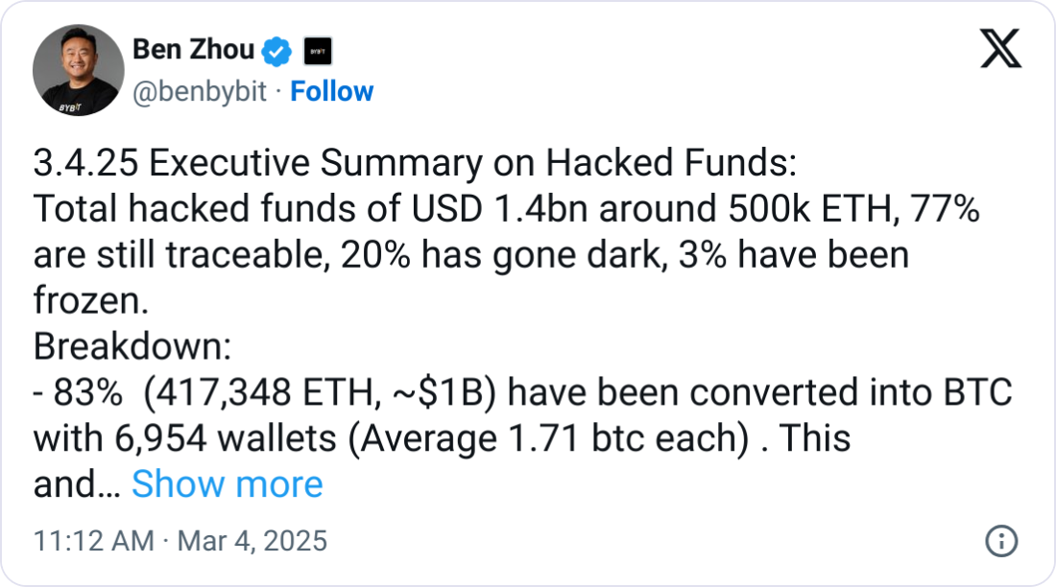This screenshot has width=1056, height=587.
Task: Click the blue verified checkmark badge
Action: coord(278,49)
